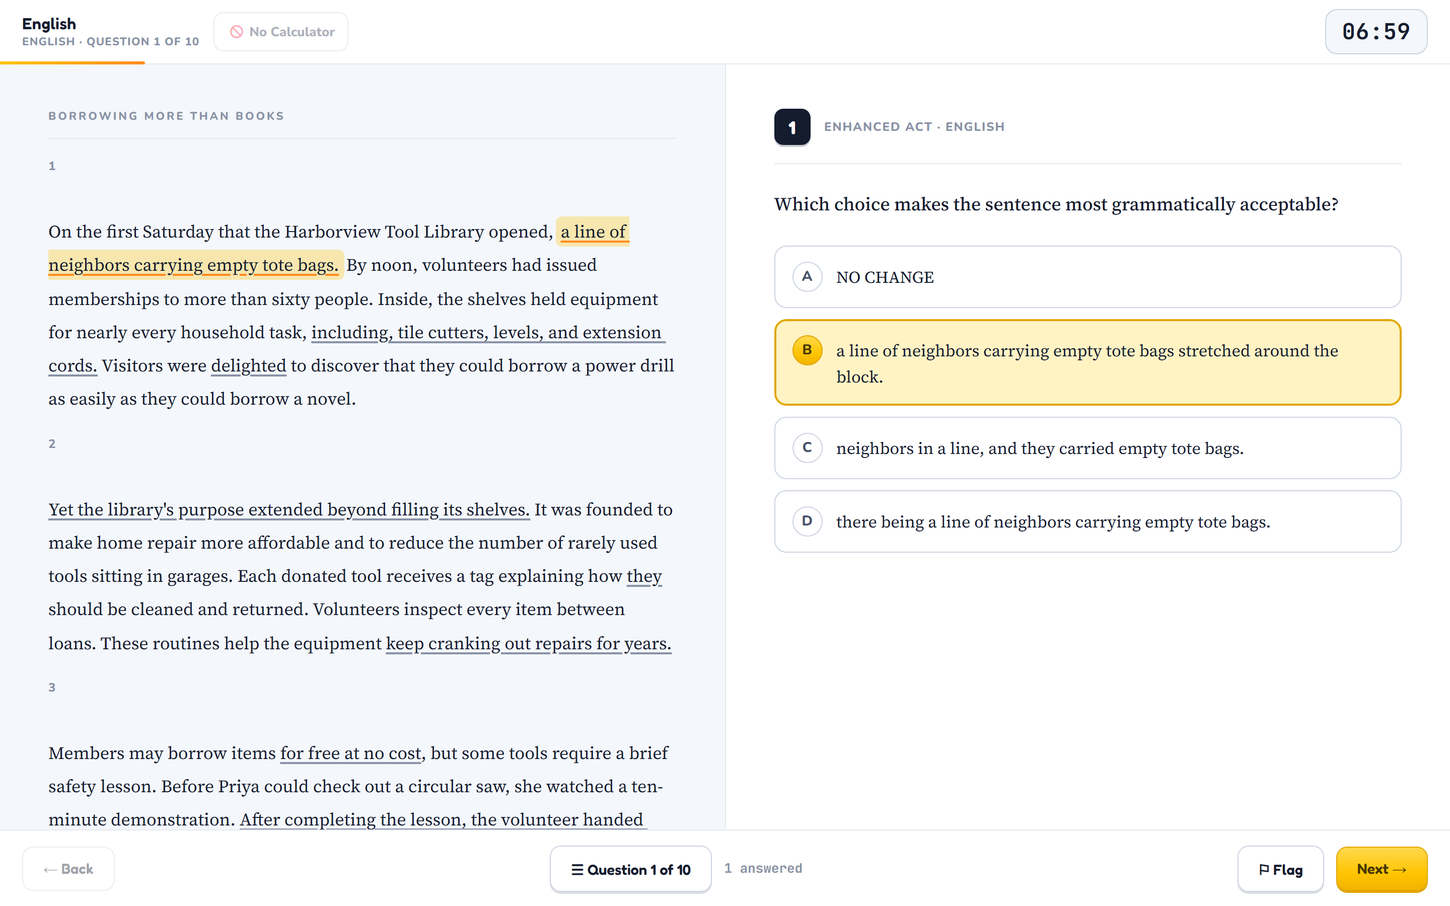The height and width of the screenshot is (906, 1450).
Task: Select answer circle D
Action: tap(807, 521)
